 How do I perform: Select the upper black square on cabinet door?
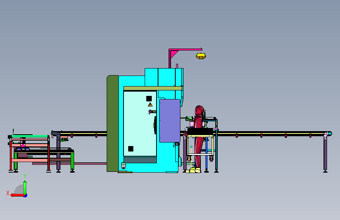(149, 99)
